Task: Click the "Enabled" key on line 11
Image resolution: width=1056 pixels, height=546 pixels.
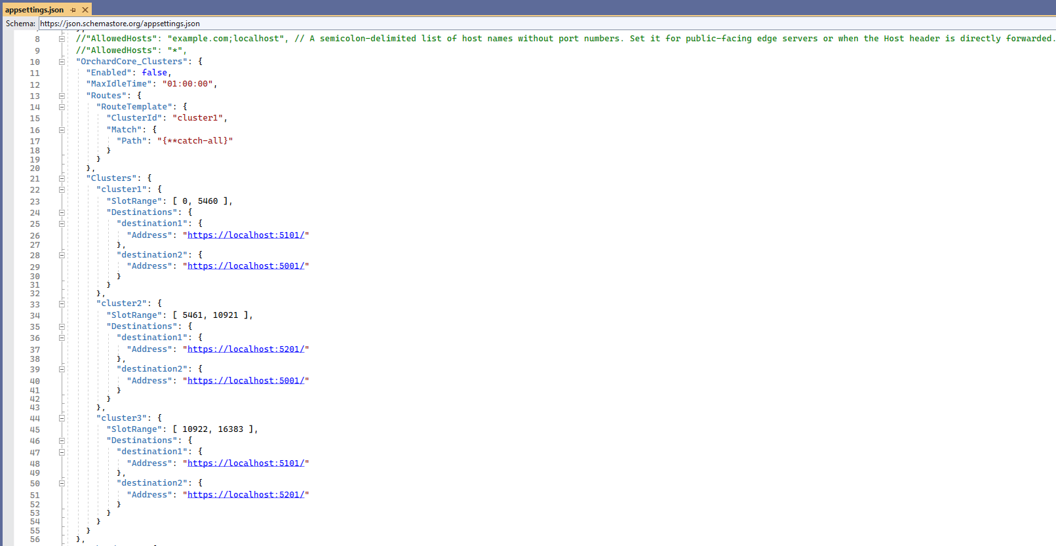Action: coord(109,73)
